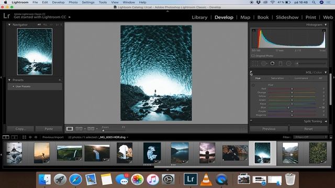335x188 pixels.
Task: Select the Luminance tab in HSL
Action: click(x=301, y=78)
